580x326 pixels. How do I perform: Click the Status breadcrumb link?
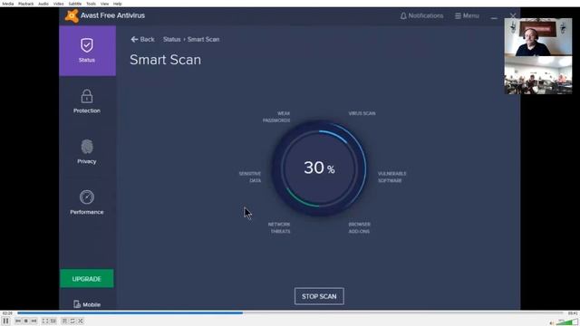click(x=171, y=39)
